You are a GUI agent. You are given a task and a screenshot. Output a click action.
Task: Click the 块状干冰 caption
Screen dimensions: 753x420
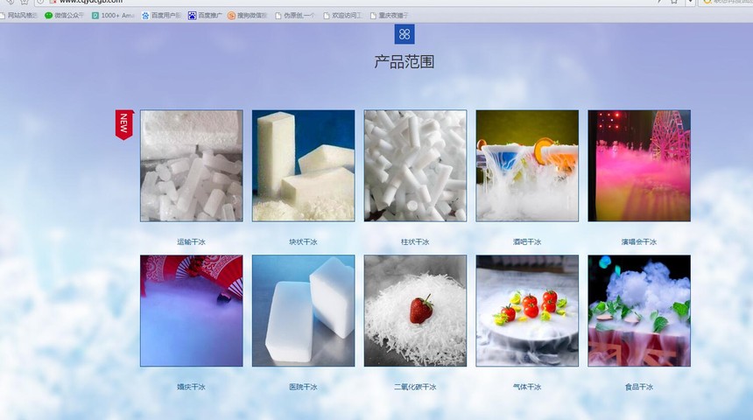tap(303, 241)
